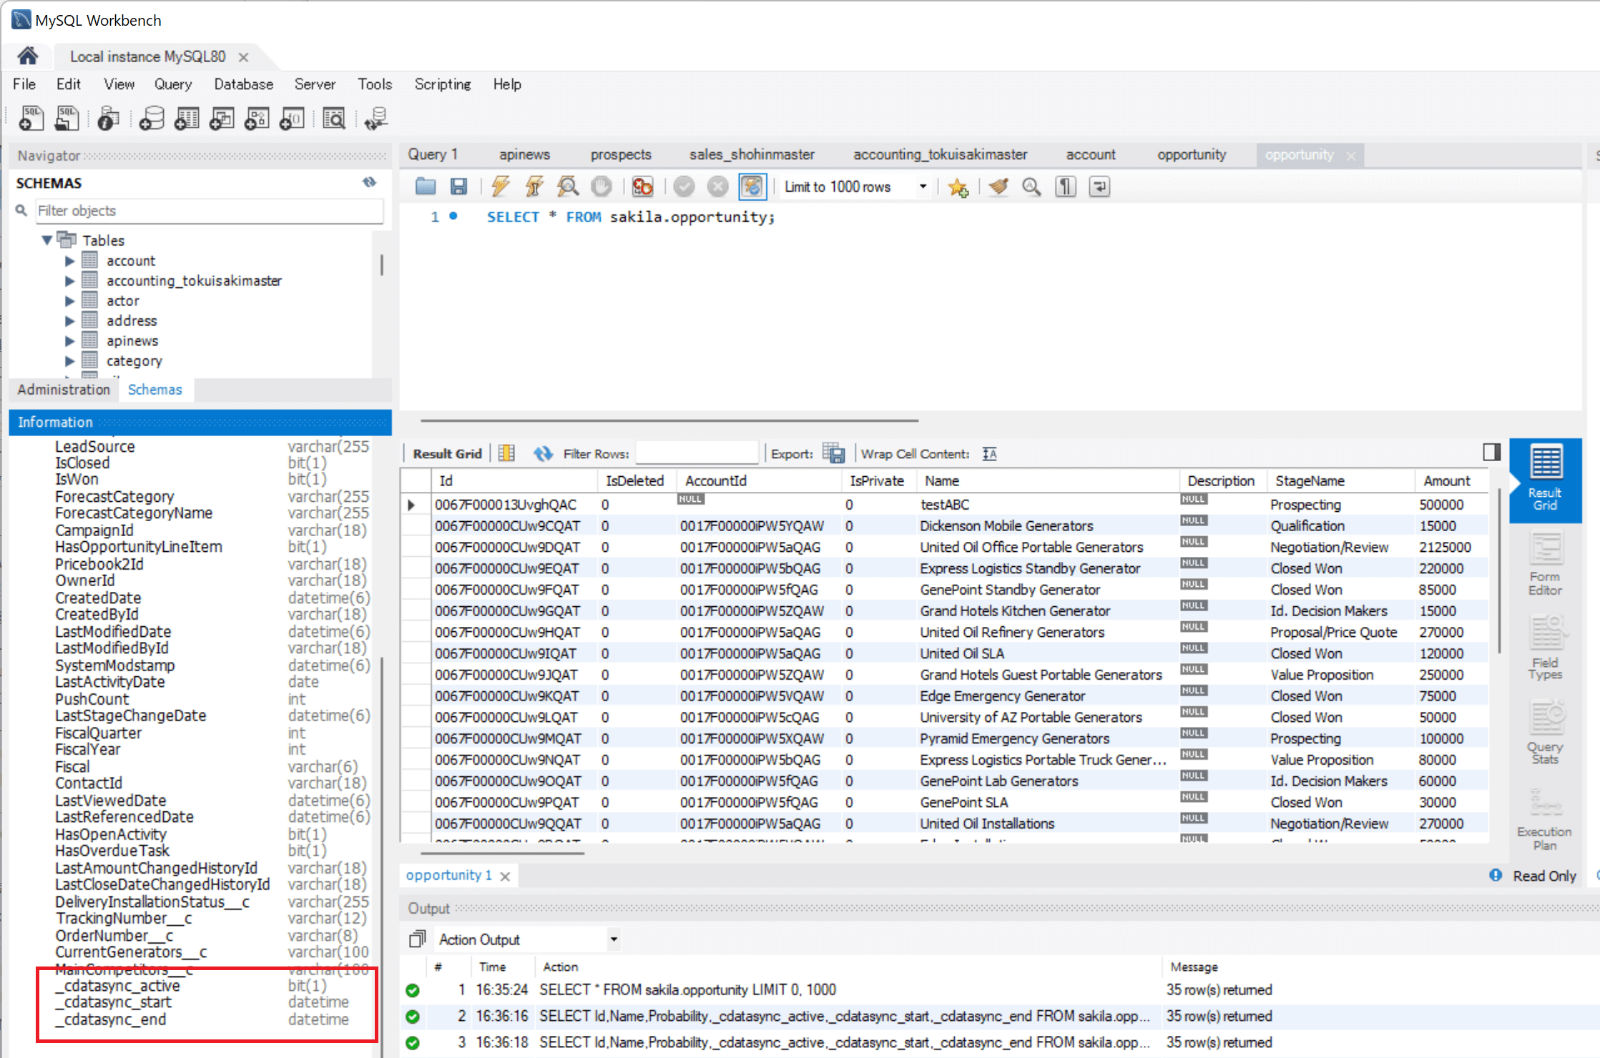Expand the account table node
Screen dimensions: 1600x1058
point(69,261)
